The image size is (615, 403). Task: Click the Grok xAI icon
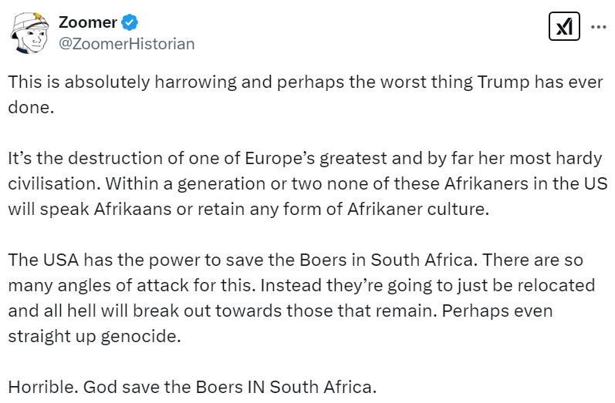pyautogui.click(x=565, y=28)
